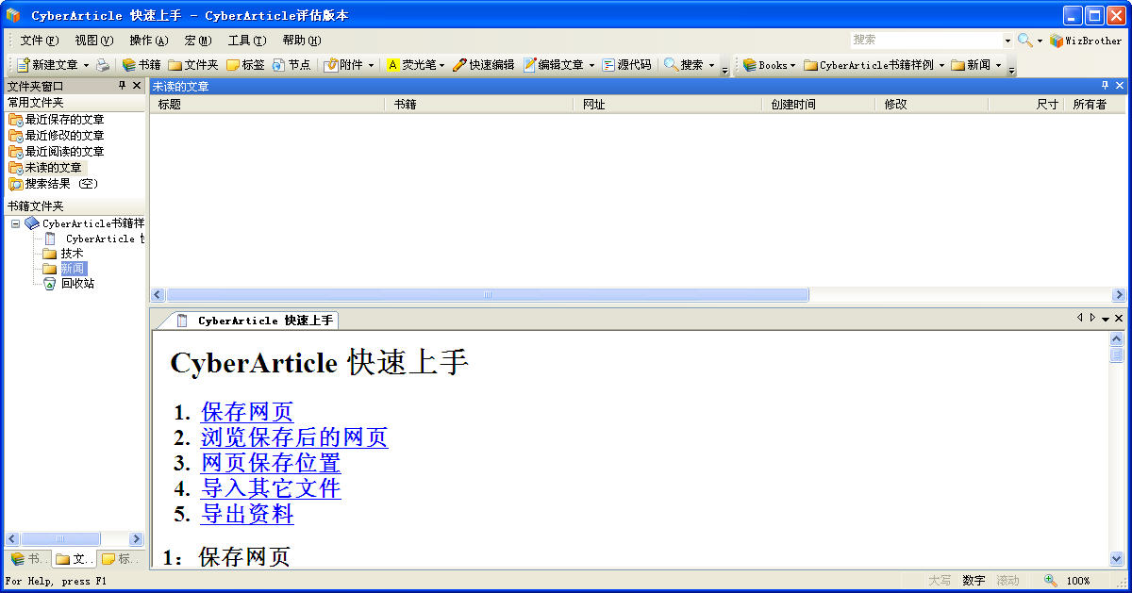
Task: Select 未读的文章 in common folders
Action: (x=45, y=168)
